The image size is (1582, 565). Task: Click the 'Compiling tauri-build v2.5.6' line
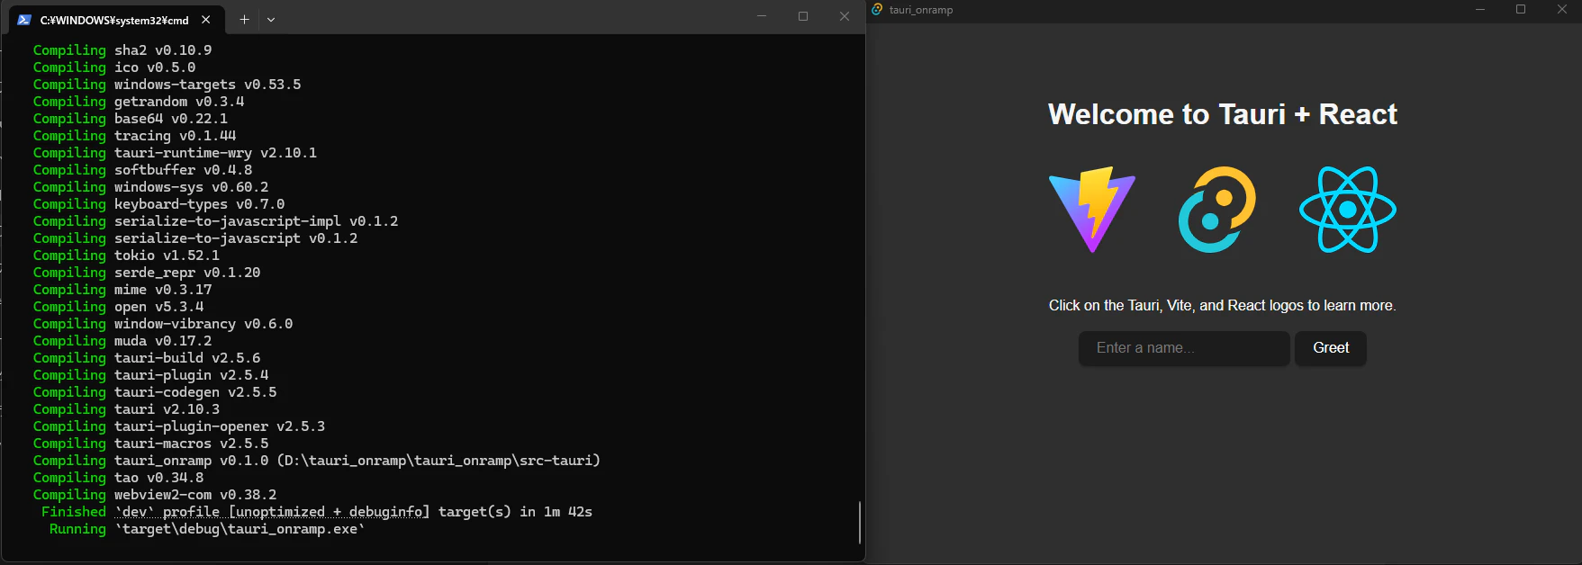147,358
